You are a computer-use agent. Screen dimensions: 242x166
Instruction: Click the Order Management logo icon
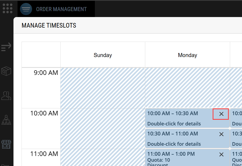coord(26,9)
